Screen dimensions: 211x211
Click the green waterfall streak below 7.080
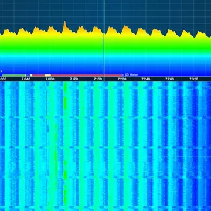56,152
